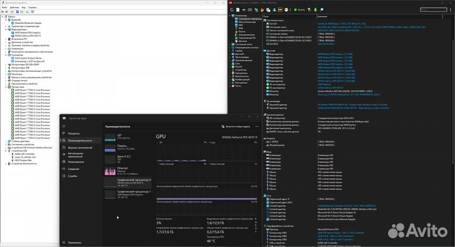Select AURA LED Controller in Device Manager
Viewport: 455px width, 247px height.
click(x=25, y=154)
